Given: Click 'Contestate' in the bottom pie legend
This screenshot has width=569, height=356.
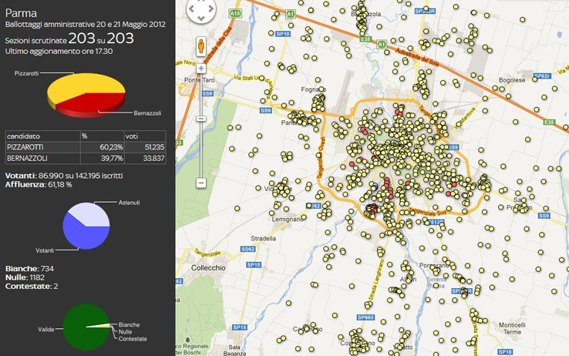Looking at the screenshot, I should 133,339.
